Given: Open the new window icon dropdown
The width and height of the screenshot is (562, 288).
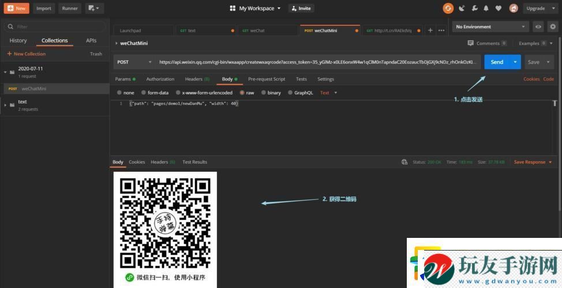Looking at the screenshot, I should [x=94, y=8].
